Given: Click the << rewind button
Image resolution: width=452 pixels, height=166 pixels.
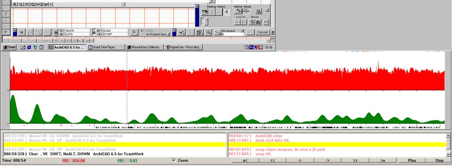Looking at the screenshot, I should pos(273,161).
